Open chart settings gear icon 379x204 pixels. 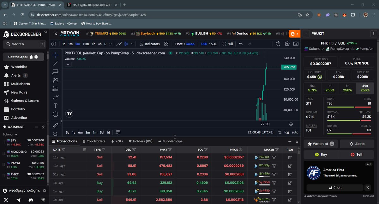click(x=287, y=44)
